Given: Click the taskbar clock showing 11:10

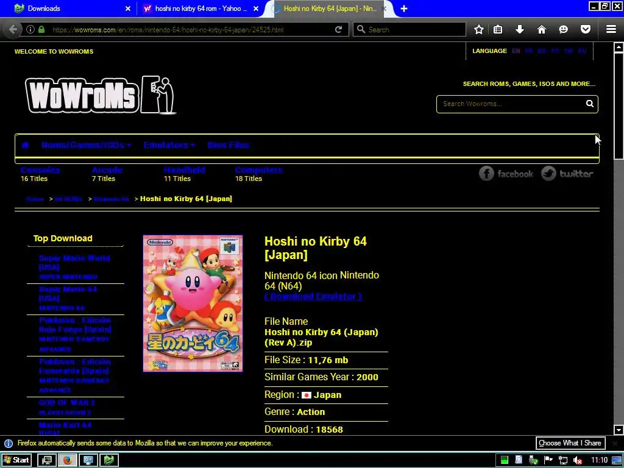Looking at the screenshot, I should coord(599,460).
